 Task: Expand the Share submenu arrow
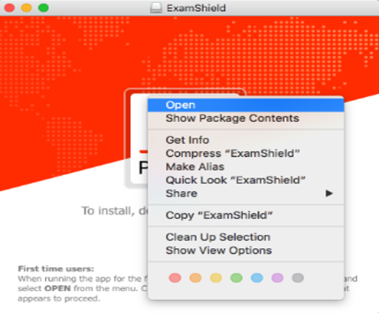pos(329,194)
